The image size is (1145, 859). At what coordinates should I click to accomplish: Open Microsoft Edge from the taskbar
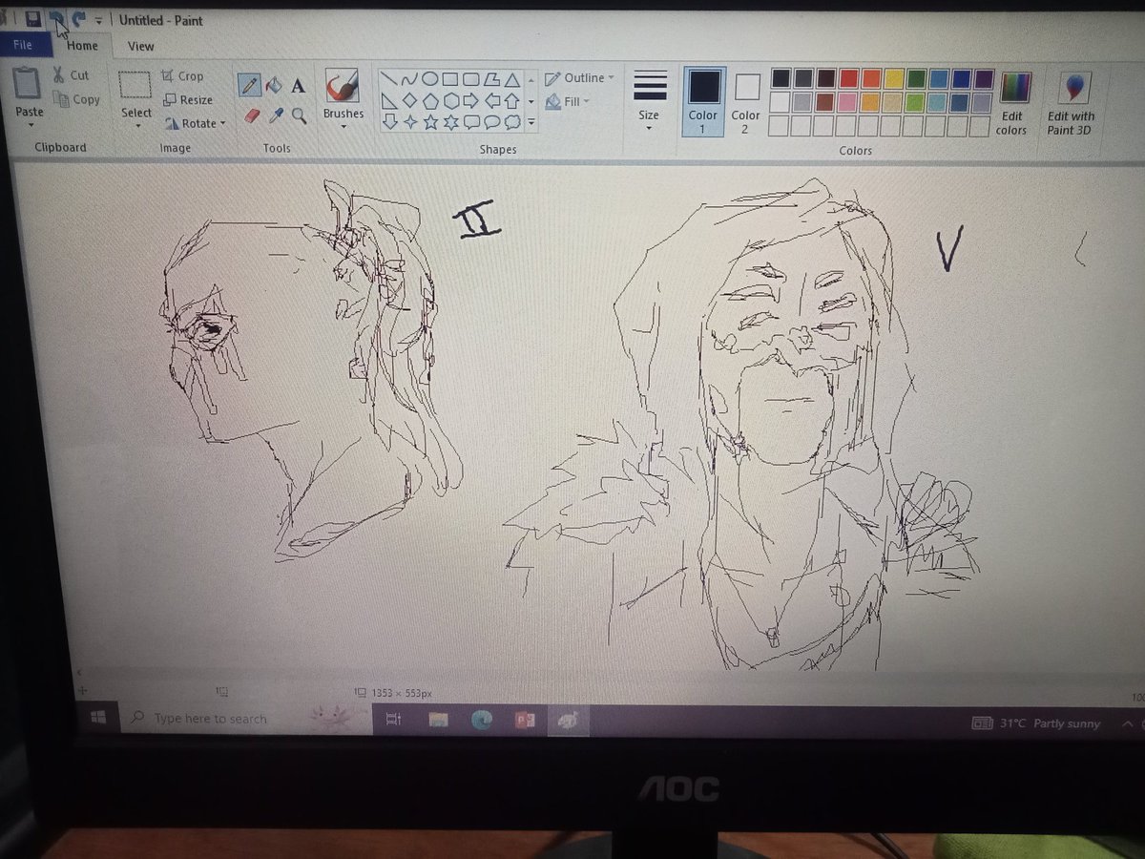pos(482,720)
